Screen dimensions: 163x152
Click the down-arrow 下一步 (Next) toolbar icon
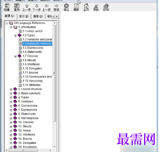click(37, 7)
